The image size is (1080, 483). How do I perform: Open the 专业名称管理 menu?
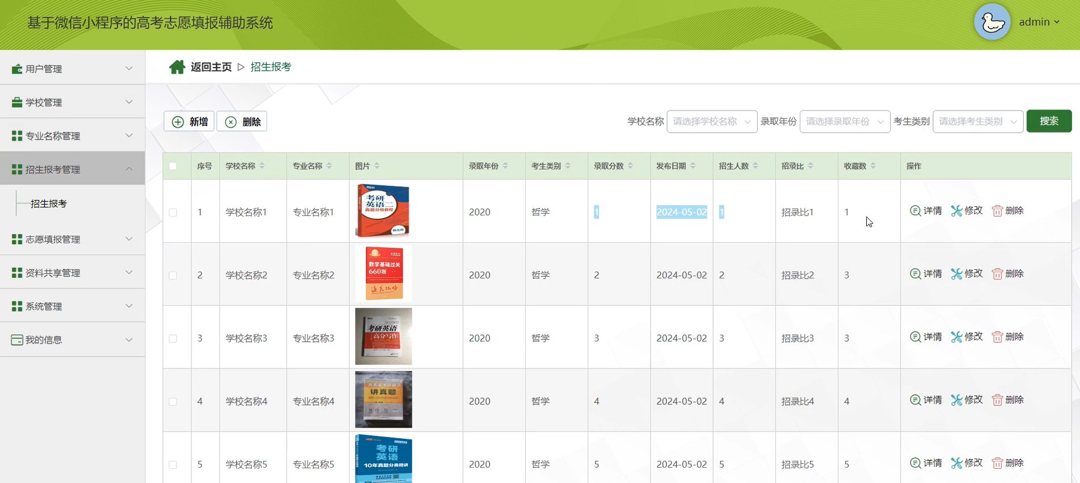coord(73,135)
